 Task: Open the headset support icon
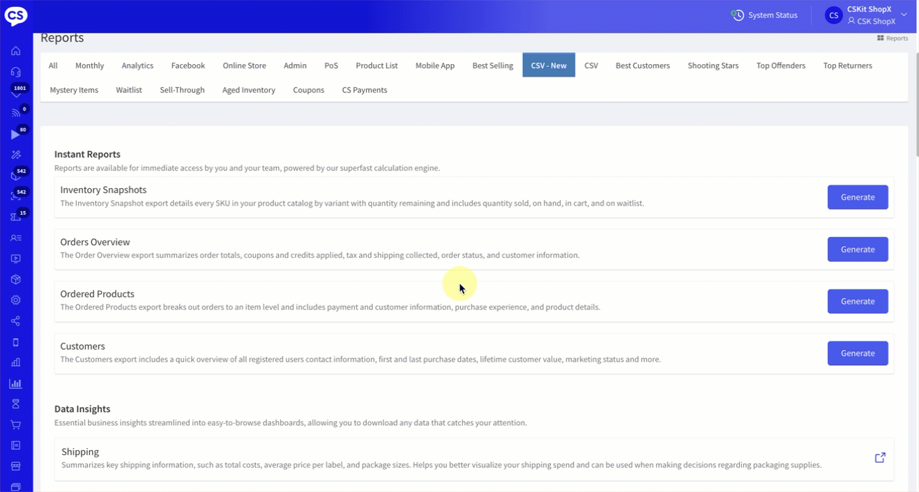[16, 72]
